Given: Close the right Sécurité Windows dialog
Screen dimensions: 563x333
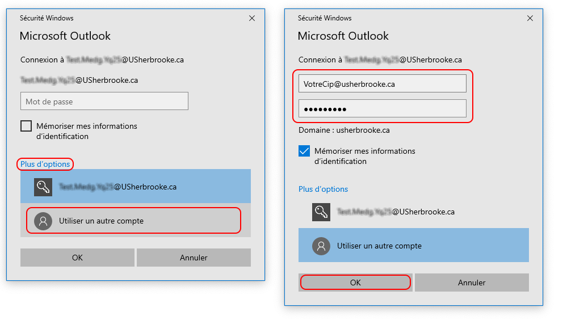Looking at the screenshot, I should pos(530,18).
